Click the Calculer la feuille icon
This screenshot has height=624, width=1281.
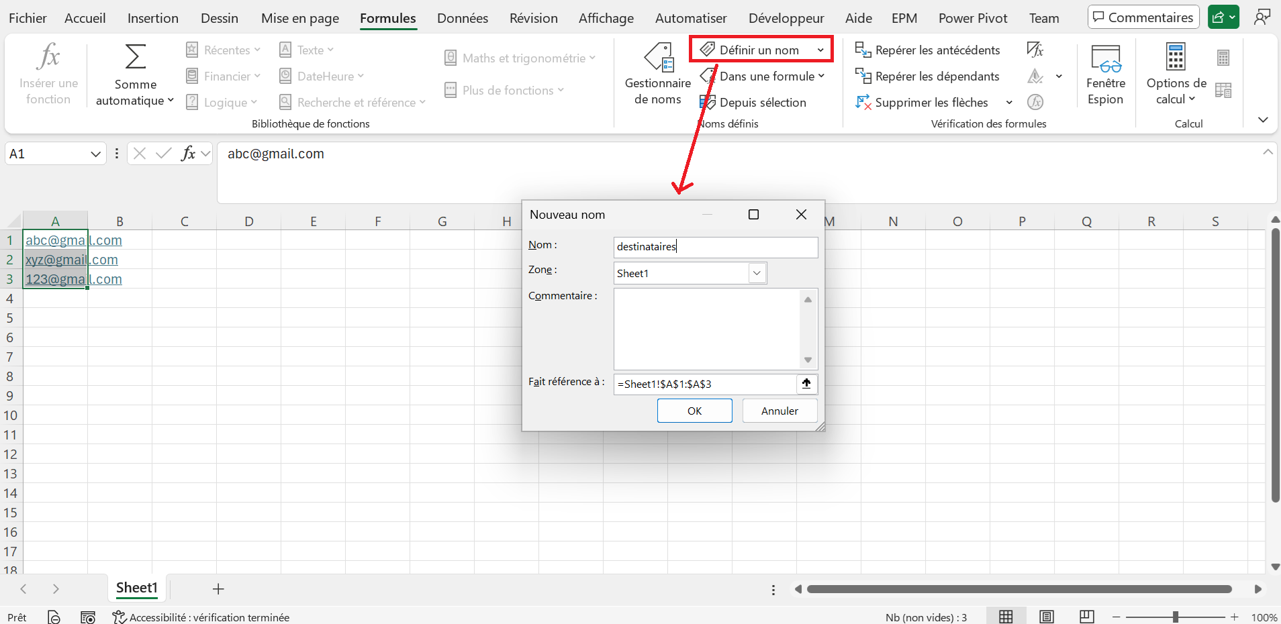1223,90
